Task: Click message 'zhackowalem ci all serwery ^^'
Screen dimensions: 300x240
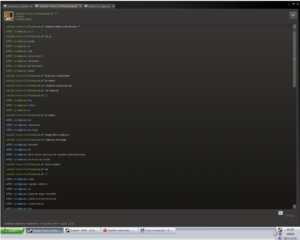Action: click(x=63, y=26)
